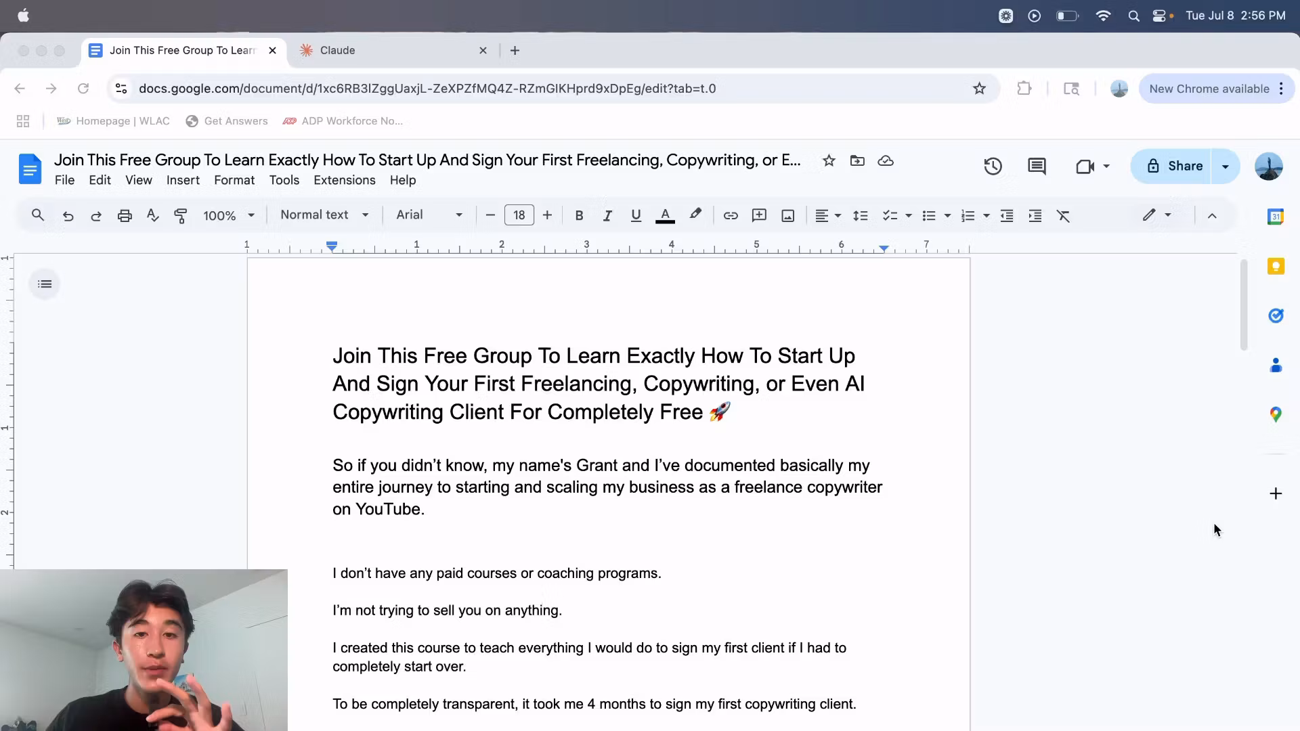The width and height of the screenshot is (1300, 731).
Task: Open Google Maps in the side panel
Action: (1276, 414)
